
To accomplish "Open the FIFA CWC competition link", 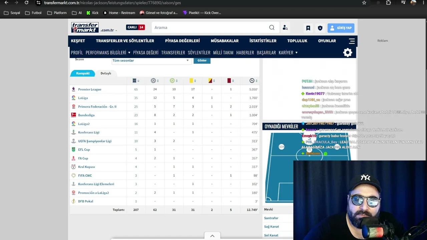I will click(x=85, y=176).
